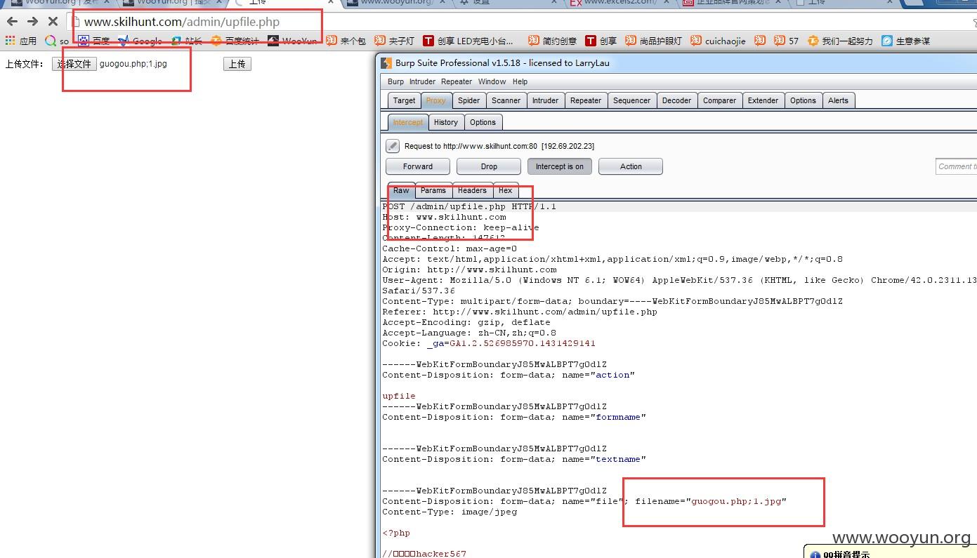The image size is (977, 558).
Task: Open the cuichaojie bookmark
Action: coord(719,41)
